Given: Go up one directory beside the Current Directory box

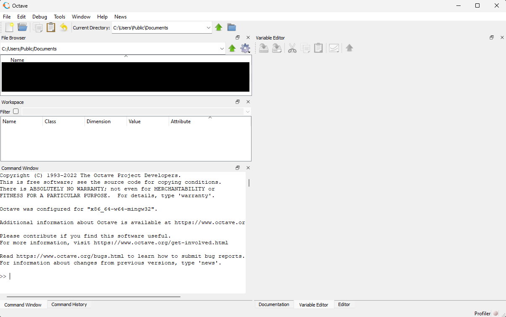Looking at the screenshot, I should pyautogui.click(x=219, y=27).
